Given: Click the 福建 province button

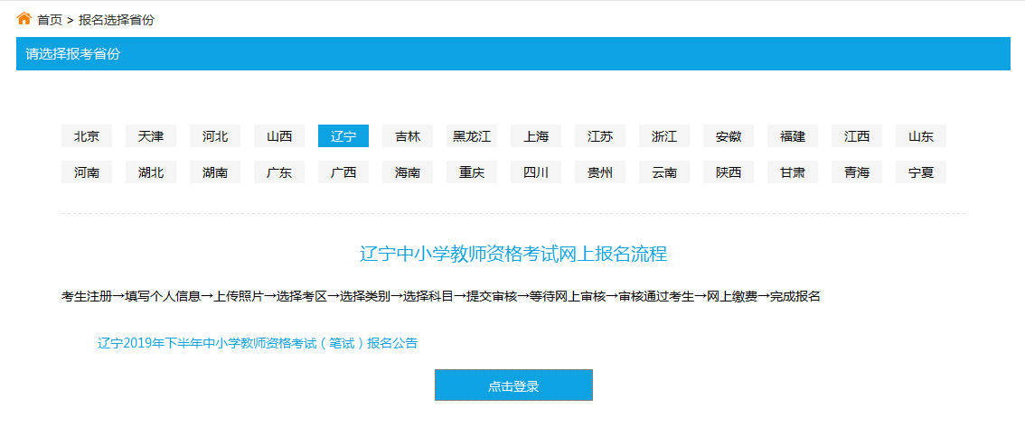Looking at the screenshot, I should pos(793,135).
